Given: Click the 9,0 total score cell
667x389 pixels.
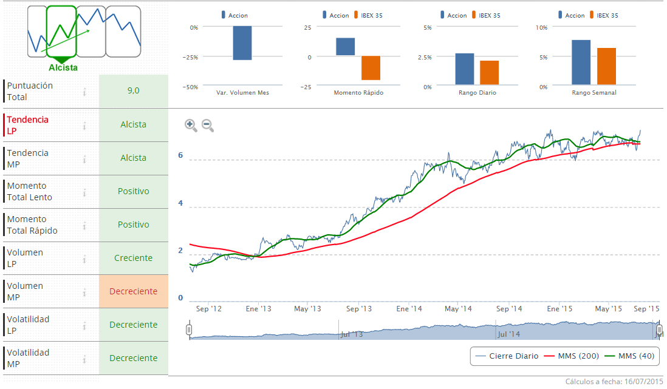Looking at the screenshot, I should click(x=133, y=91).
